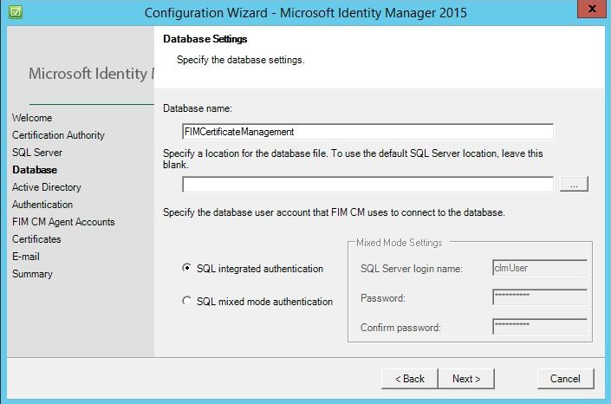Close the Configuration Wizard window
This screenshot has width=611, height=404.
point(592,9)
